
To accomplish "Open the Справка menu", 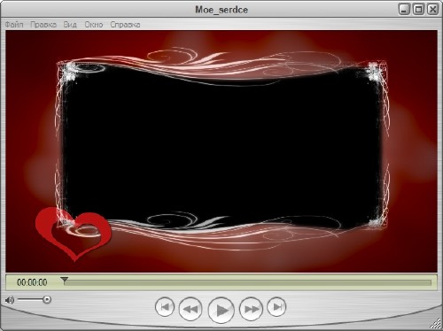I will [125, 25].
